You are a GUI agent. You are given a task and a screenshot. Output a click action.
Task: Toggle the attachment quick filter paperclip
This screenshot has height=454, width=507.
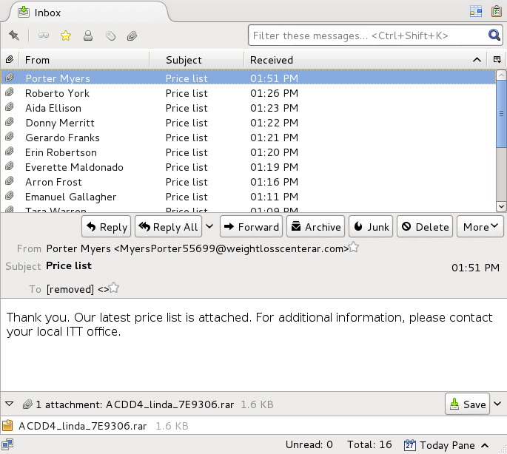[132, 35]
